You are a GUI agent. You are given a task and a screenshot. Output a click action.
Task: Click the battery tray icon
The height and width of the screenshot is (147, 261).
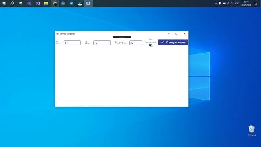click(x=224, y=3)
